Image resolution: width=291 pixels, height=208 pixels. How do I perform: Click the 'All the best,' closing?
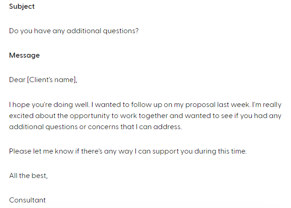tap(29, 176)
